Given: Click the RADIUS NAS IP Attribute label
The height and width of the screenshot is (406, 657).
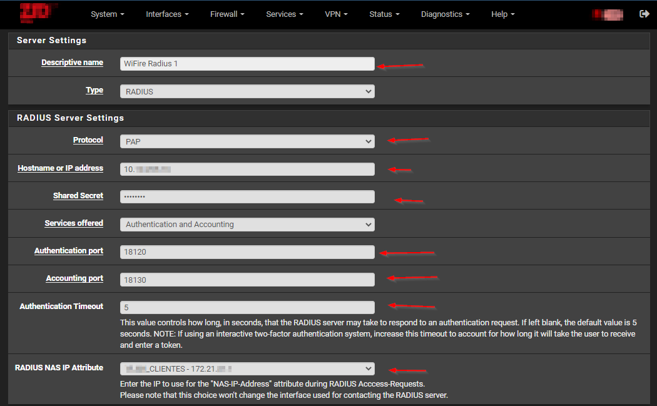Looking at the screenshot, I should click(59, 367).
